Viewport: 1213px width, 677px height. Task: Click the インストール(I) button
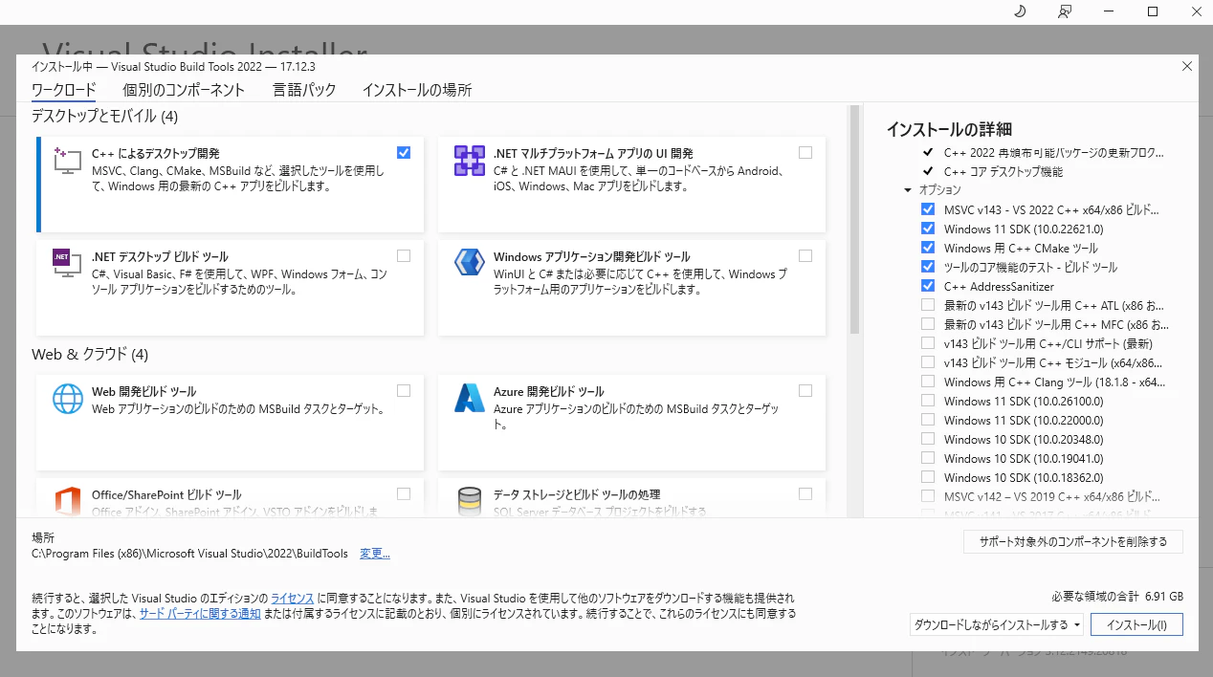pyautogui.click(x=1136, y=624)
